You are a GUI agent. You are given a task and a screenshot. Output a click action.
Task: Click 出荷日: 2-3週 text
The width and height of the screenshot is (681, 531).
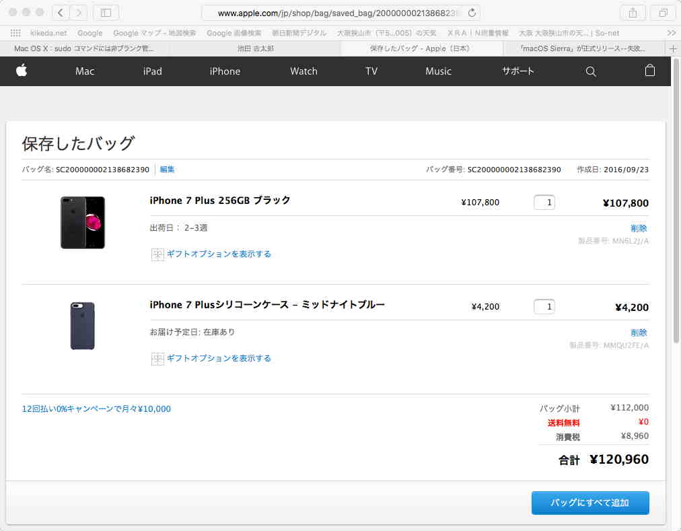178,227
